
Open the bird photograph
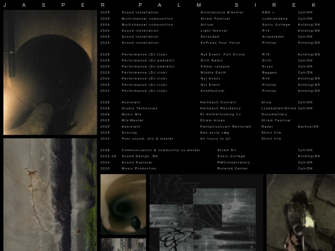[x=301, y=213]
